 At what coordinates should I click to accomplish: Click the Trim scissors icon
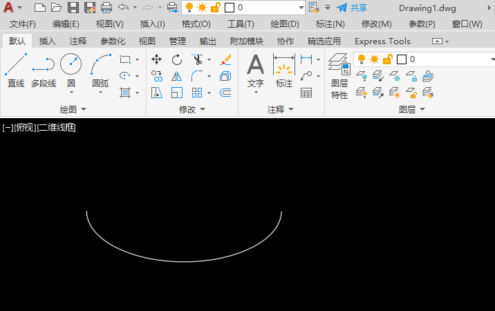click(197, 59)
